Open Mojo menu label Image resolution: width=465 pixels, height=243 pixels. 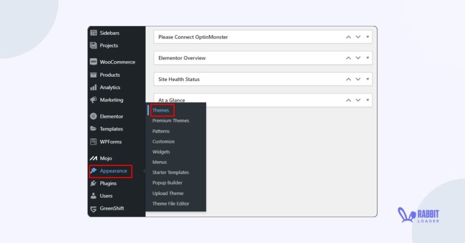coord(106,158)
